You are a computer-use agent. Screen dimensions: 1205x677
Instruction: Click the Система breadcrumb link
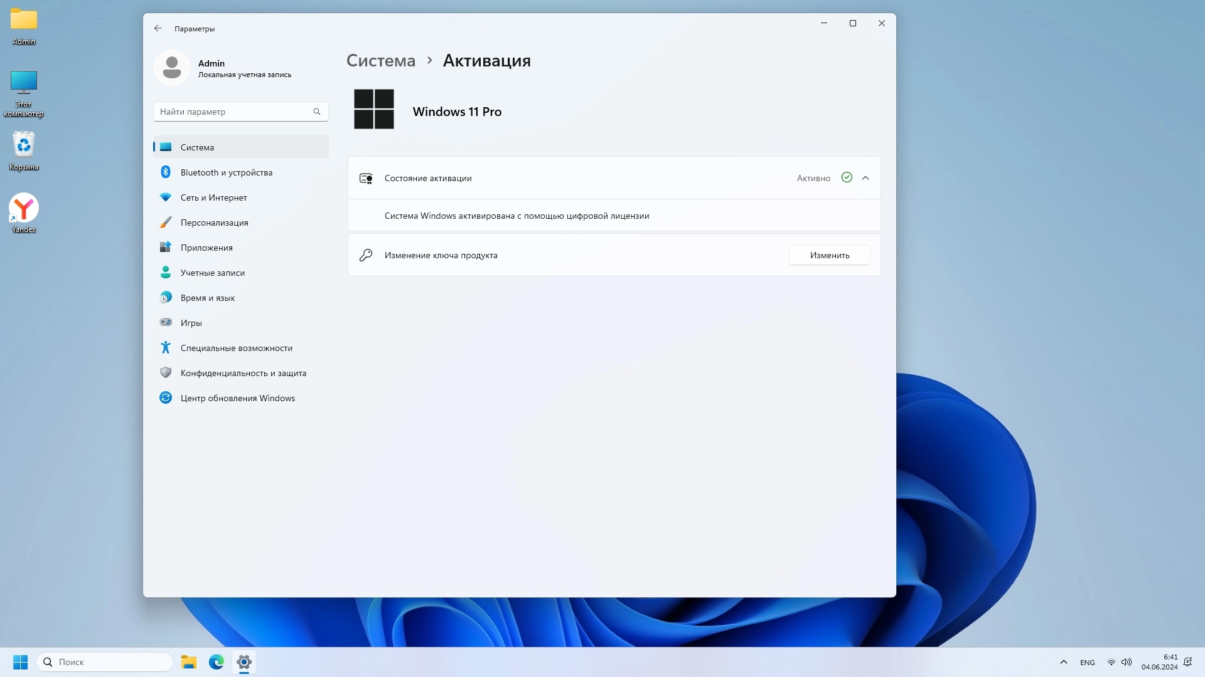click(381, 61)
